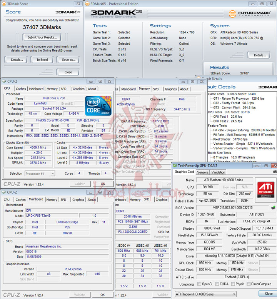277x299 pixels.
Task: Select Graphics Card tab in GPU-Z
Action: point(184,172)
